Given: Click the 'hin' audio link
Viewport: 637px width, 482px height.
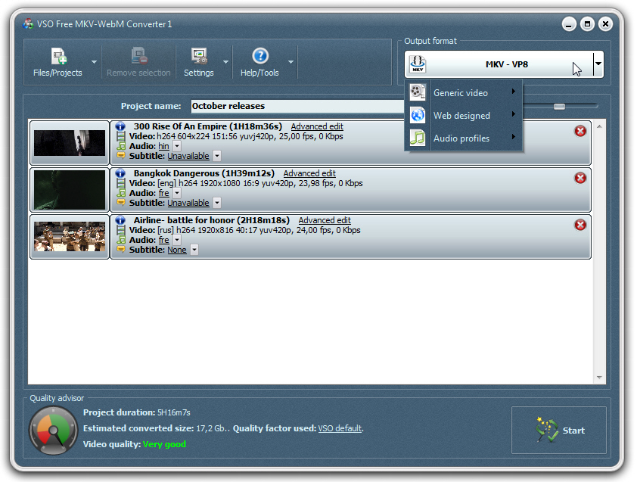Looking at the screenshot, I should click(163, 146).
